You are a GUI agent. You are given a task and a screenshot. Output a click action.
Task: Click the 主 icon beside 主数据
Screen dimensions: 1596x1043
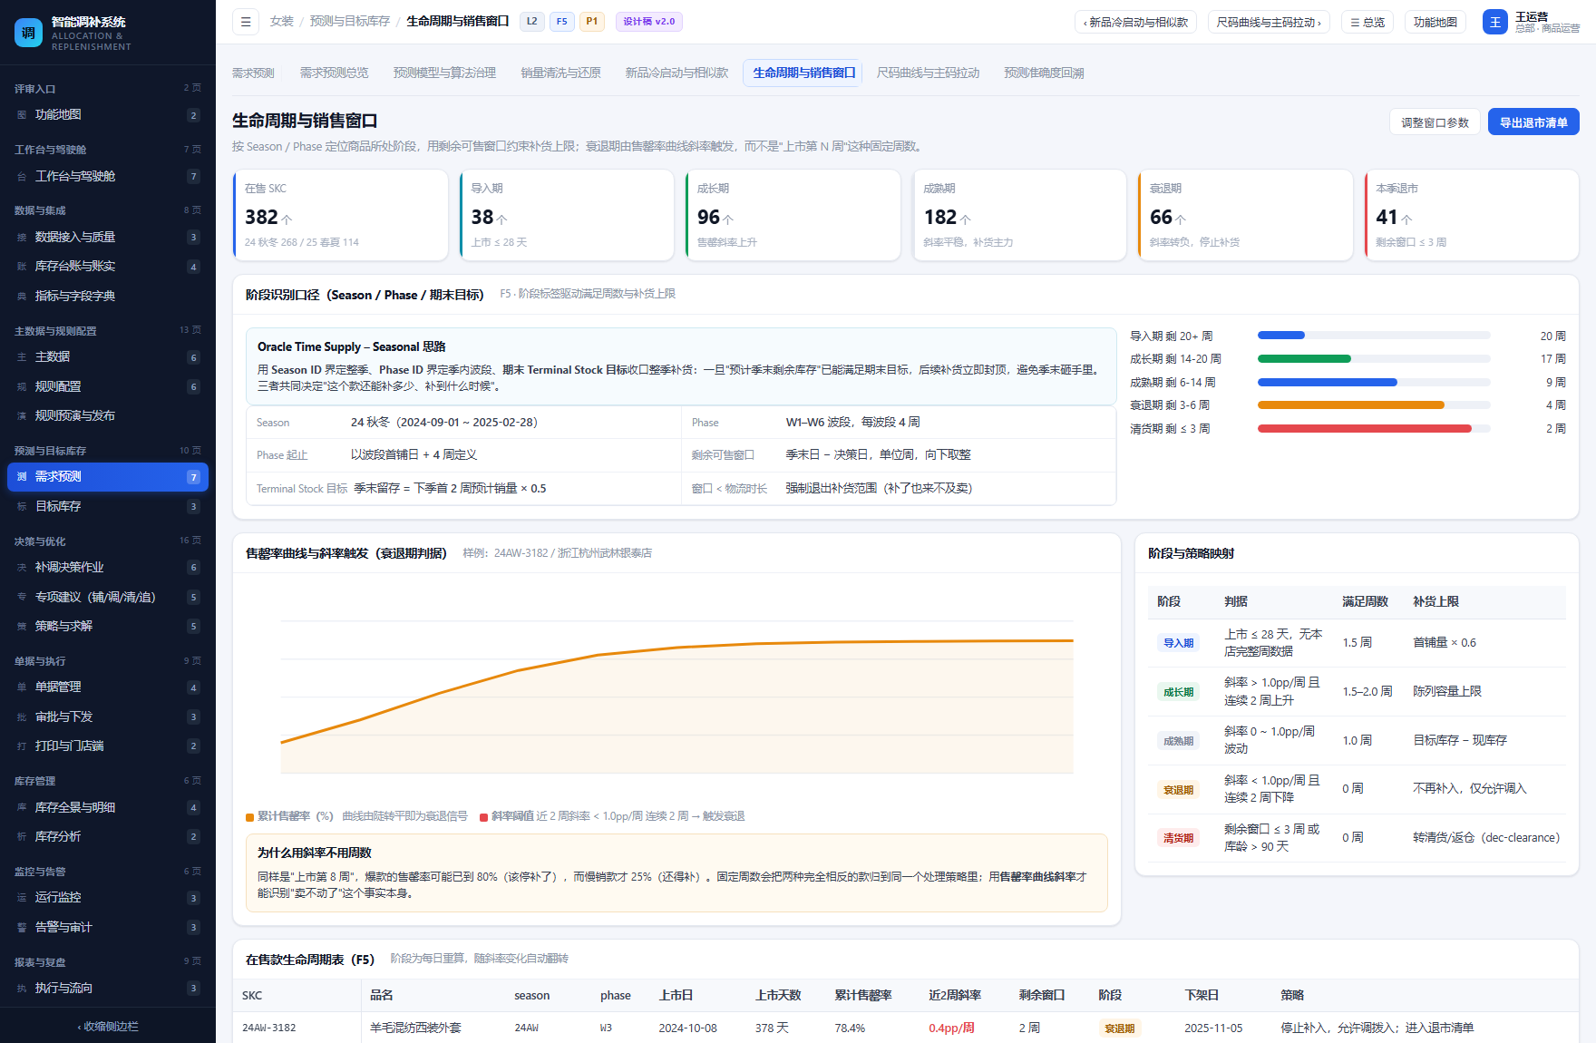(x=22, y=357)
